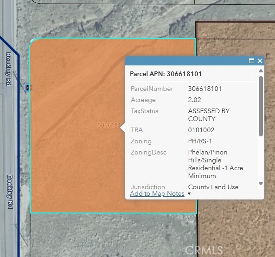
Task: Open the Add to Map Notes link
Action: pyautogui.click(x=157, y=193)
